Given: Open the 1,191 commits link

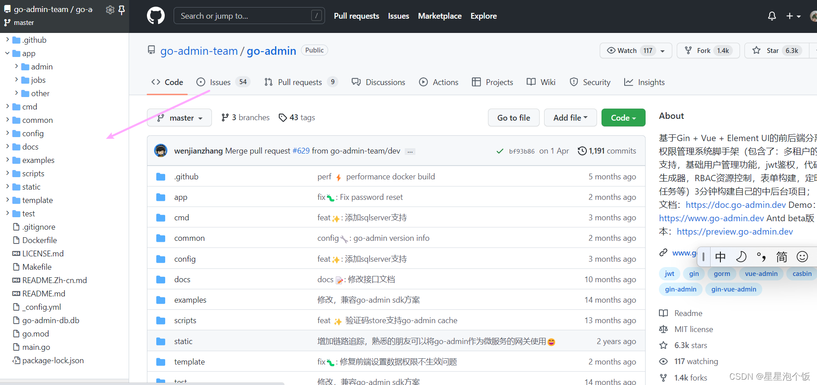Looking at the screenshot, I should point(607,151).
